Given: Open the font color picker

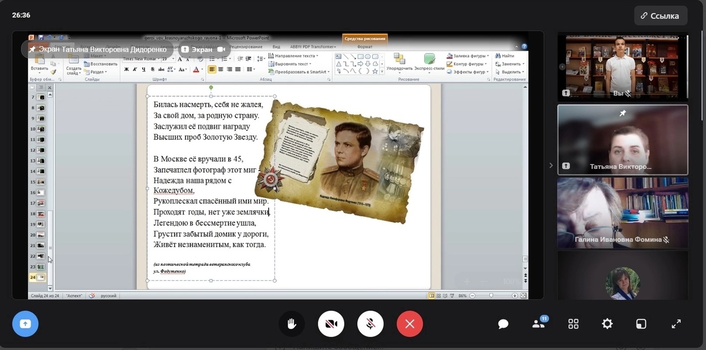Looking at the screenshot, I should pyautogui.click(x=197, y=69).
